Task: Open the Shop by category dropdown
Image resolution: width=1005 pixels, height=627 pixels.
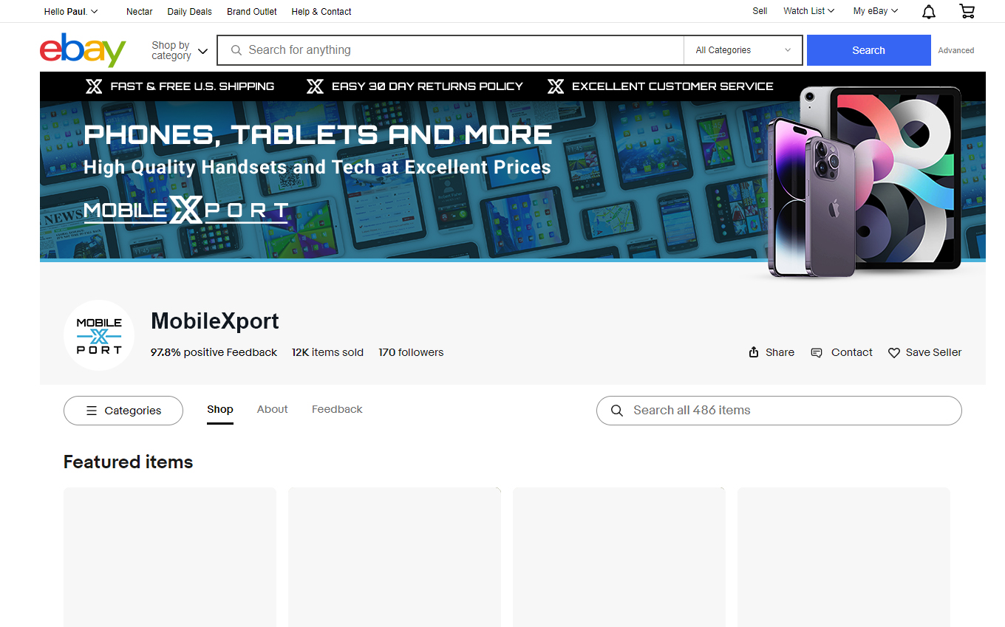Action: coord(180,50)
